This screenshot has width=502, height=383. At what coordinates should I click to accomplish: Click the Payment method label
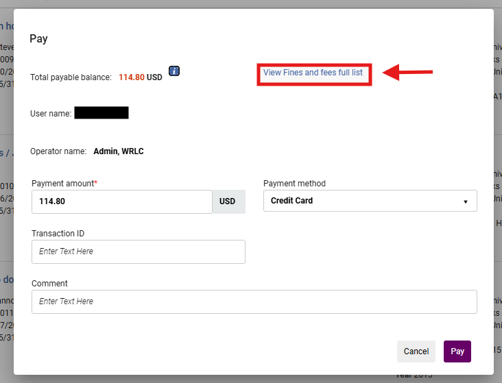pos(294,184)
